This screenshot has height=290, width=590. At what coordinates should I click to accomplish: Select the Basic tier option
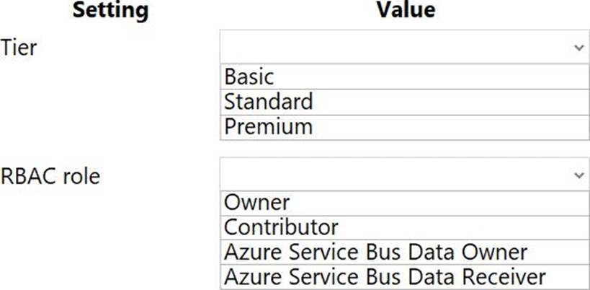pyautogui.click(x=403, y=76)
